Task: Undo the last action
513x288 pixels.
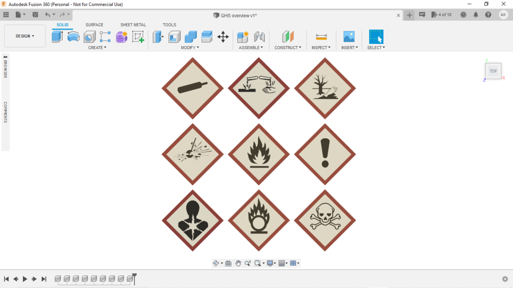Action: 48,14
